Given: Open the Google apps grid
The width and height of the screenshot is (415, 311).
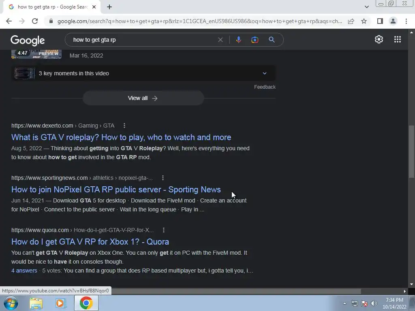Looking at the screenshot, I should click(x=397, y=39).
